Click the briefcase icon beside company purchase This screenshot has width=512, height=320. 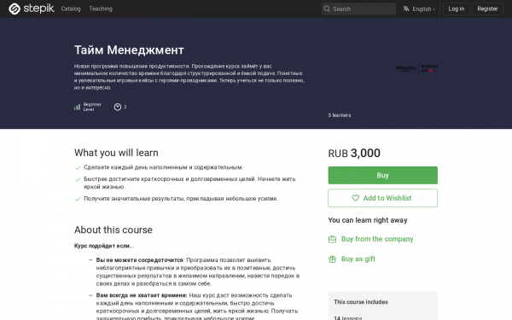332,239
